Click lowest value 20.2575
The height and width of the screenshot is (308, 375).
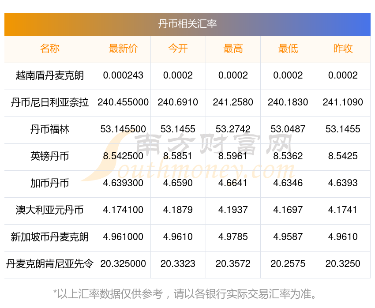tap(288, 264)
